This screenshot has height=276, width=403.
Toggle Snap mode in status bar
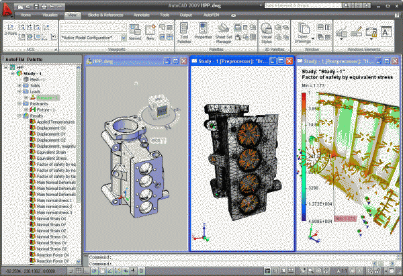pos(71,271)
